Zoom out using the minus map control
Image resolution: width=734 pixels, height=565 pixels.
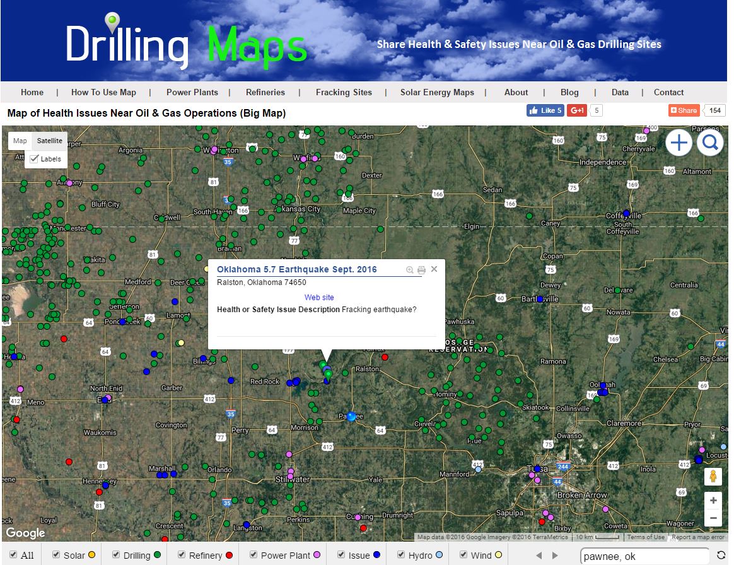713,518
